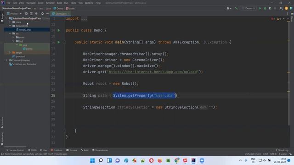
Task: Open the editor tabs three-dot menu
Action: [288, 14]
